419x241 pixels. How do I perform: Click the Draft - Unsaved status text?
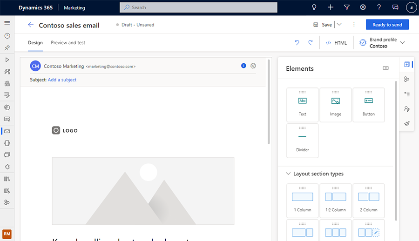pyautogui.click(x=138, y=25)
